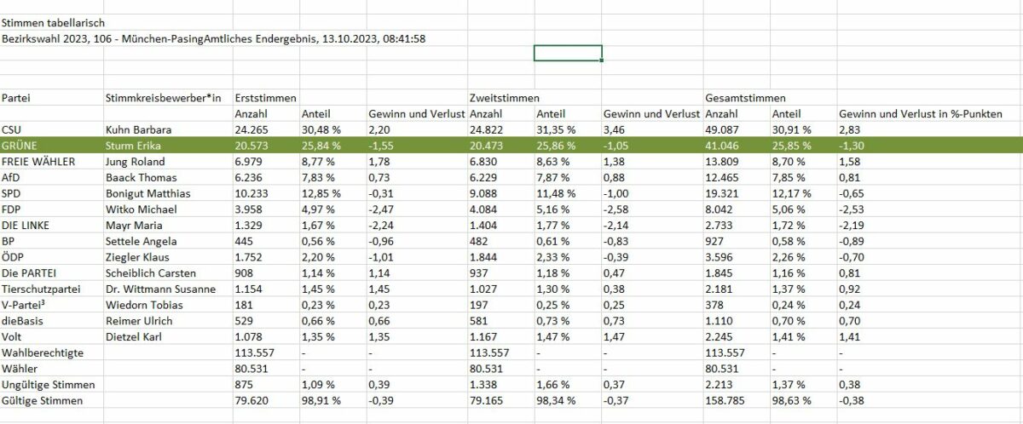Click the 'Tierschutzpartei' party cell
The height and width of the screenshot is (424, 1023).
39,289
